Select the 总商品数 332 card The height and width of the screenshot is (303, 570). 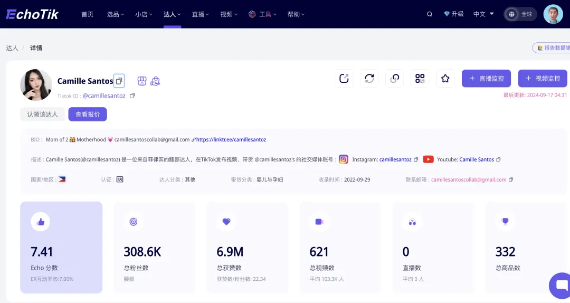pos(526,248)
